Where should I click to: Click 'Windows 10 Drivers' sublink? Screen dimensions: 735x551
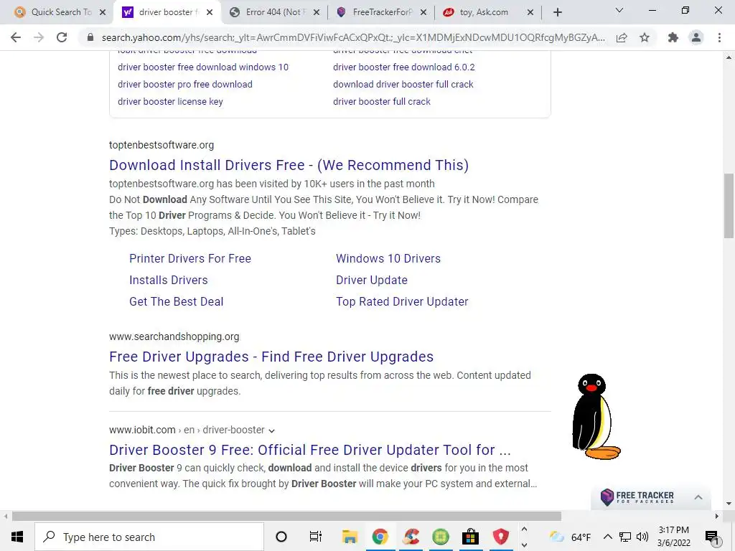click(x=388, y=258)
